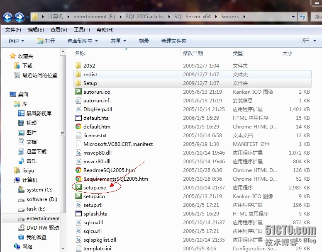Refresh the folder using address bar refresh icon

(x=302, y=17)
